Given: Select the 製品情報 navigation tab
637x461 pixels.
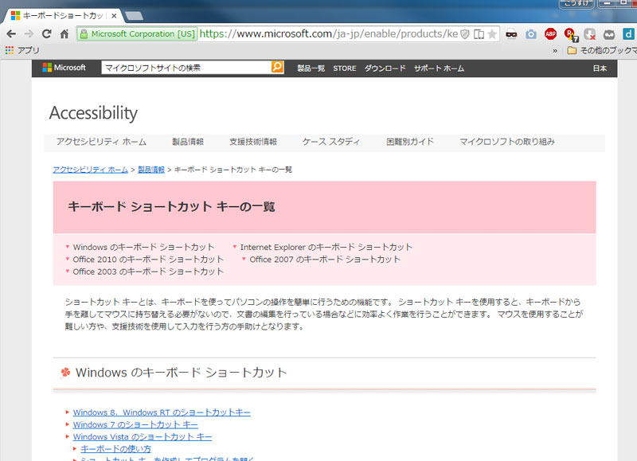Looking at the screenshot, I should click(x=188, y=142).
